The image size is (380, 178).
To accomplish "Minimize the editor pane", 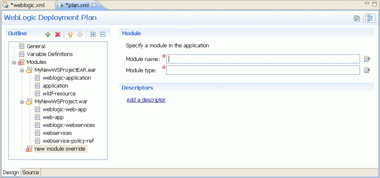I will click(x=367, y=3).
